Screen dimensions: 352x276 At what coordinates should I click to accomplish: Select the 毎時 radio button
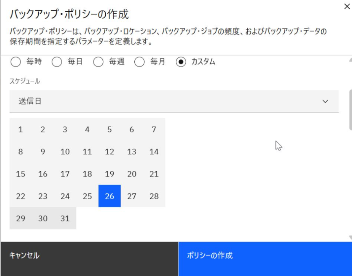16,62
